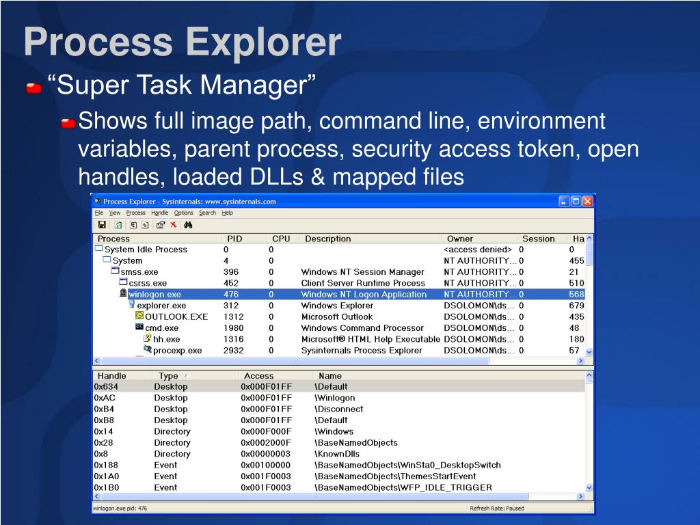The height and width of the screenshot is (525, 700).
Task: Click the OUTLOOK.EXE process icon
Action: [x=139, y=316]
